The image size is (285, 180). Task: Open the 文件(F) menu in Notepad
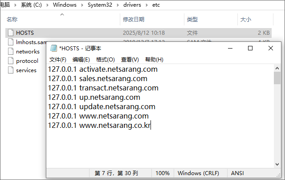pyautogui.click(x=58, y=60)
